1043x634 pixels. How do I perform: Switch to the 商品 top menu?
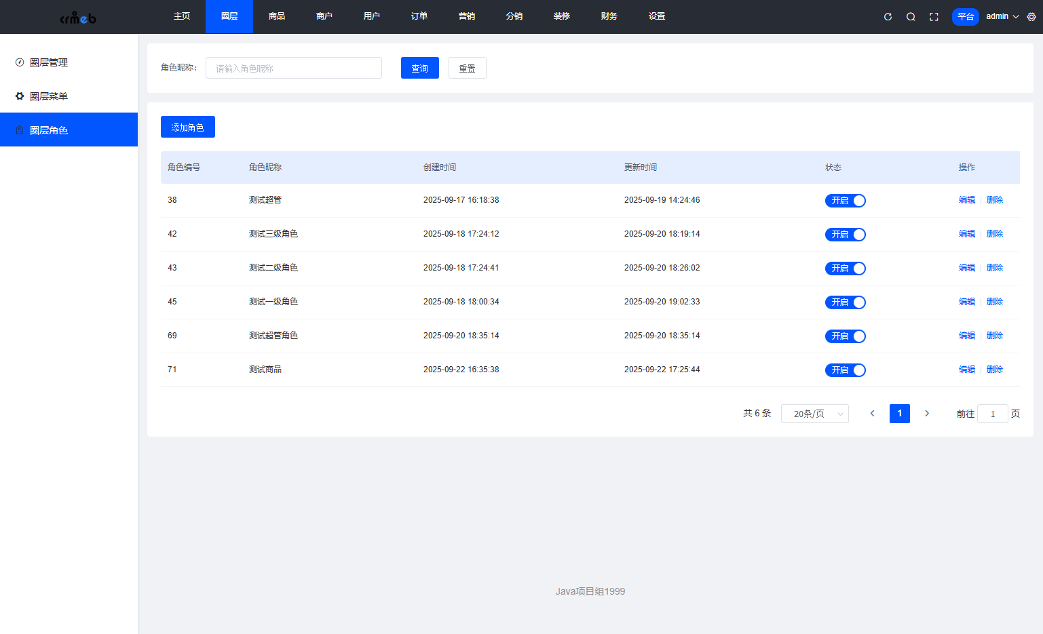pos(277,16)
